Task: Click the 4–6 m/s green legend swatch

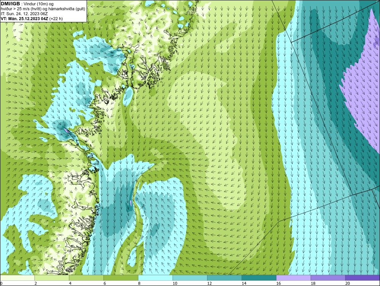Action: [87, 278]
